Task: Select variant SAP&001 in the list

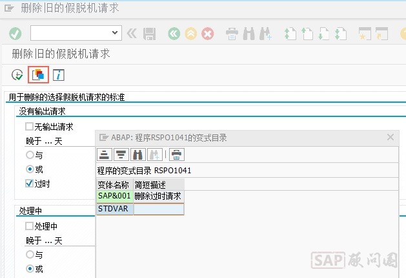Action: [115, 197]
